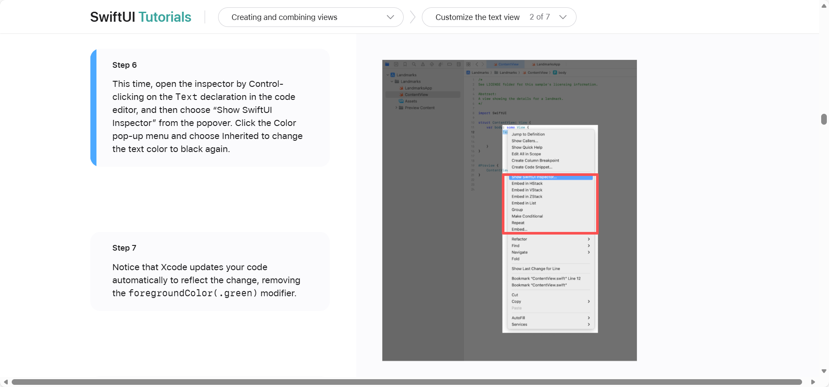Click the breakpoint navigator icon
The height and width of the screenshot is (387, 829).
[x=450, y=64]
